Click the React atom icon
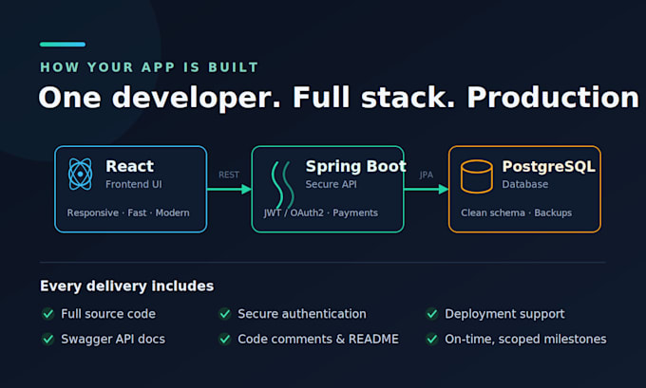Viewport: 646px width, 388px height. tap(81, 174)
